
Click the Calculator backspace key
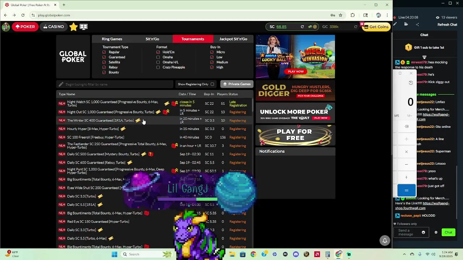point(407,126)
